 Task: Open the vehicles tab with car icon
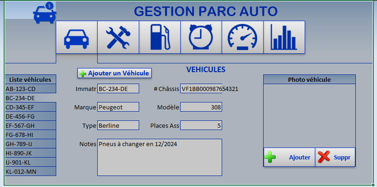coord(77,37)
